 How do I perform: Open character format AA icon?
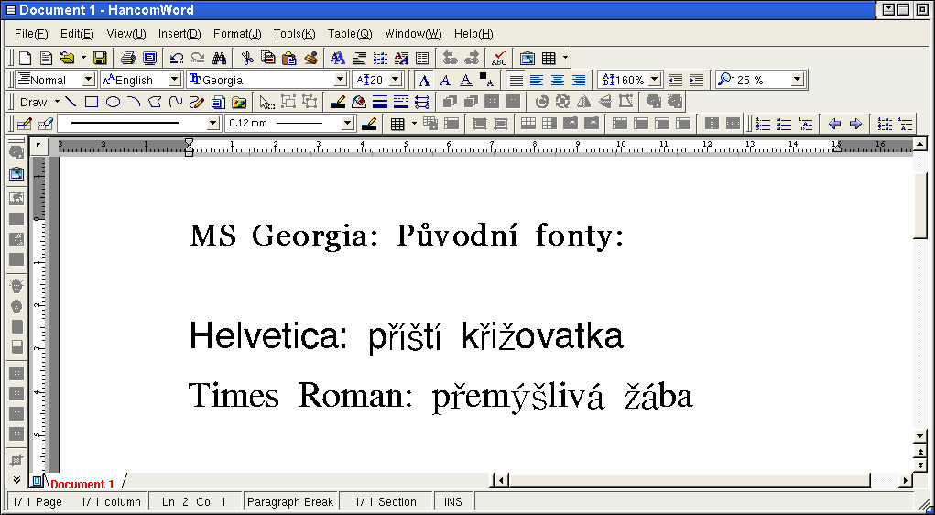point(338,58)
